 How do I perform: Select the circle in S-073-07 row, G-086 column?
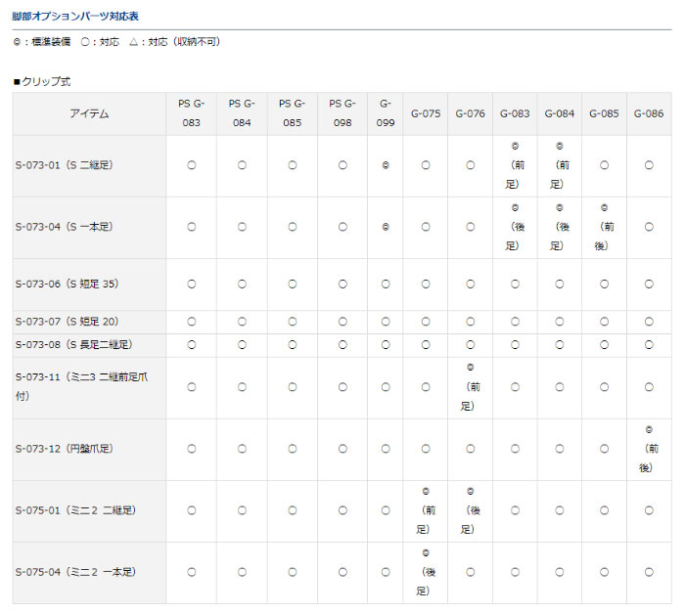(x=649, y=322)
